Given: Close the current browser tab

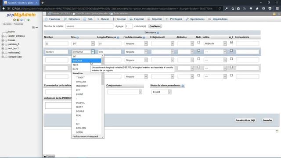Looking at the screenshot, I should tap(36, 3).
